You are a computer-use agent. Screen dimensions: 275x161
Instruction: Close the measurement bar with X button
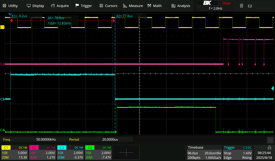(x=270, y=140)
